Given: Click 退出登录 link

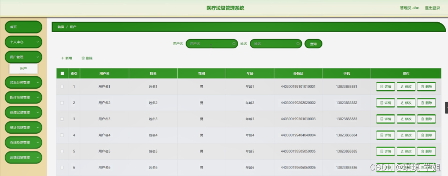Looking at the screenshot, I should point(432,8).
